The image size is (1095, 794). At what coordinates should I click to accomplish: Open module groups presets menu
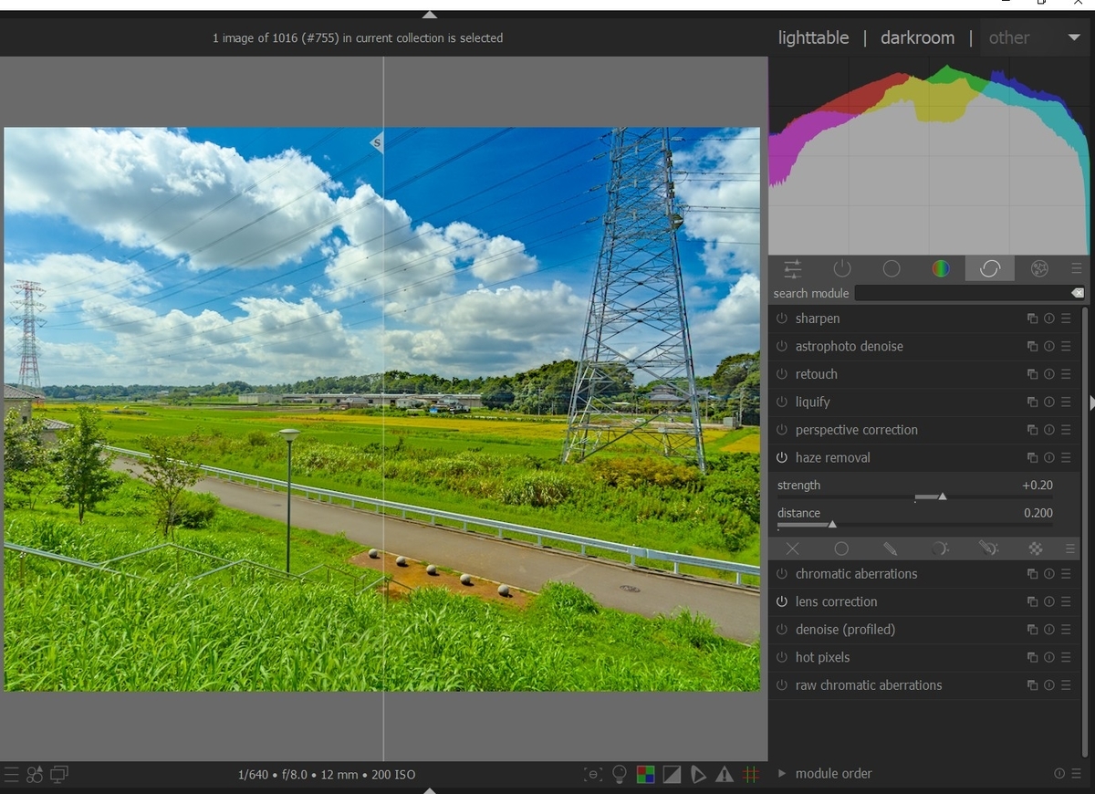pyautogui.click(x=1077, y=268)
